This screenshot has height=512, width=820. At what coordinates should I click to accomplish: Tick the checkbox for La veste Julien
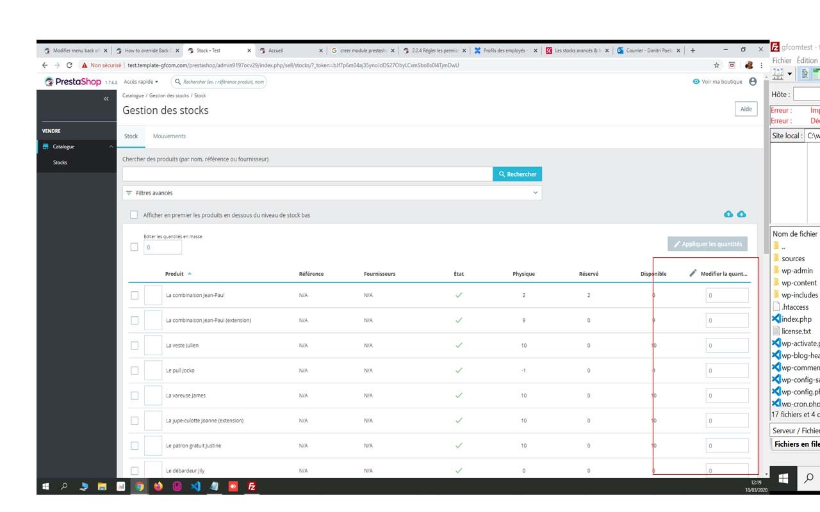tap(135, 346)
